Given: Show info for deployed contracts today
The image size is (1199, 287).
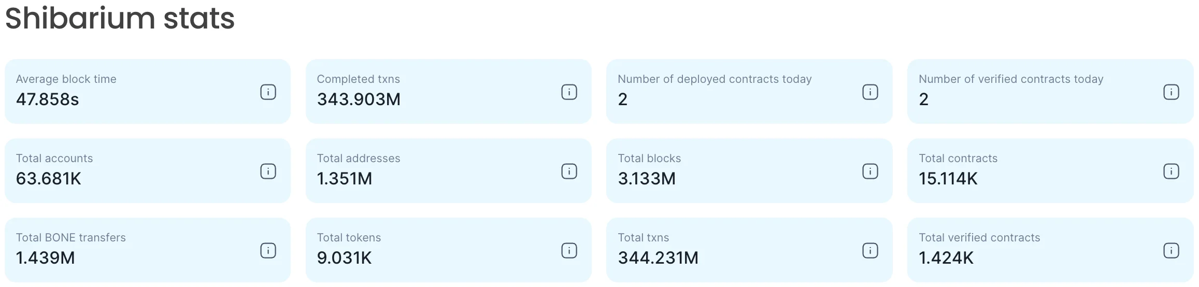Looking at the screenshot, I should [x=870, y=92].
